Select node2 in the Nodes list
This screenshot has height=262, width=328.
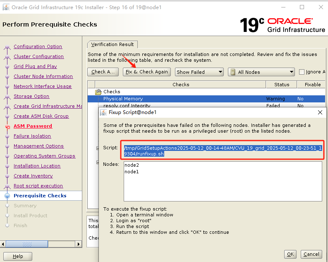(x=132, y=165)
